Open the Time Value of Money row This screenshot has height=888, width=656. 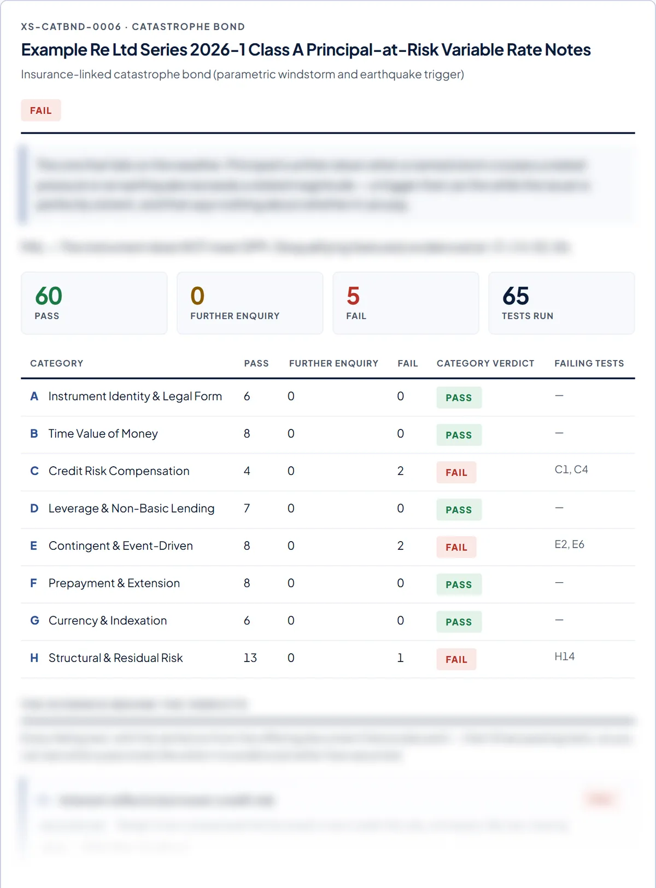tap(328, 435)
